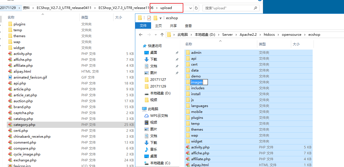Viewport: 344px width, 167px height.
Task: Click the back arrow in ecshop window
Action: tap(141, 35)
